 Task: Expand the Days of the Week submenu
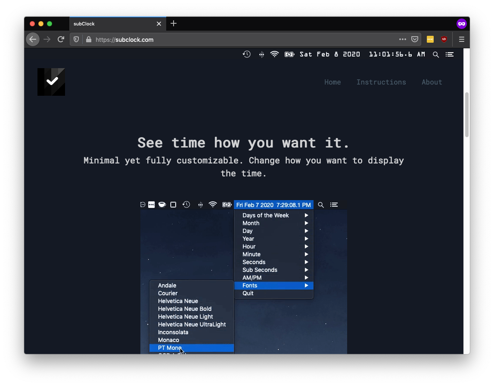coord(274,215)
